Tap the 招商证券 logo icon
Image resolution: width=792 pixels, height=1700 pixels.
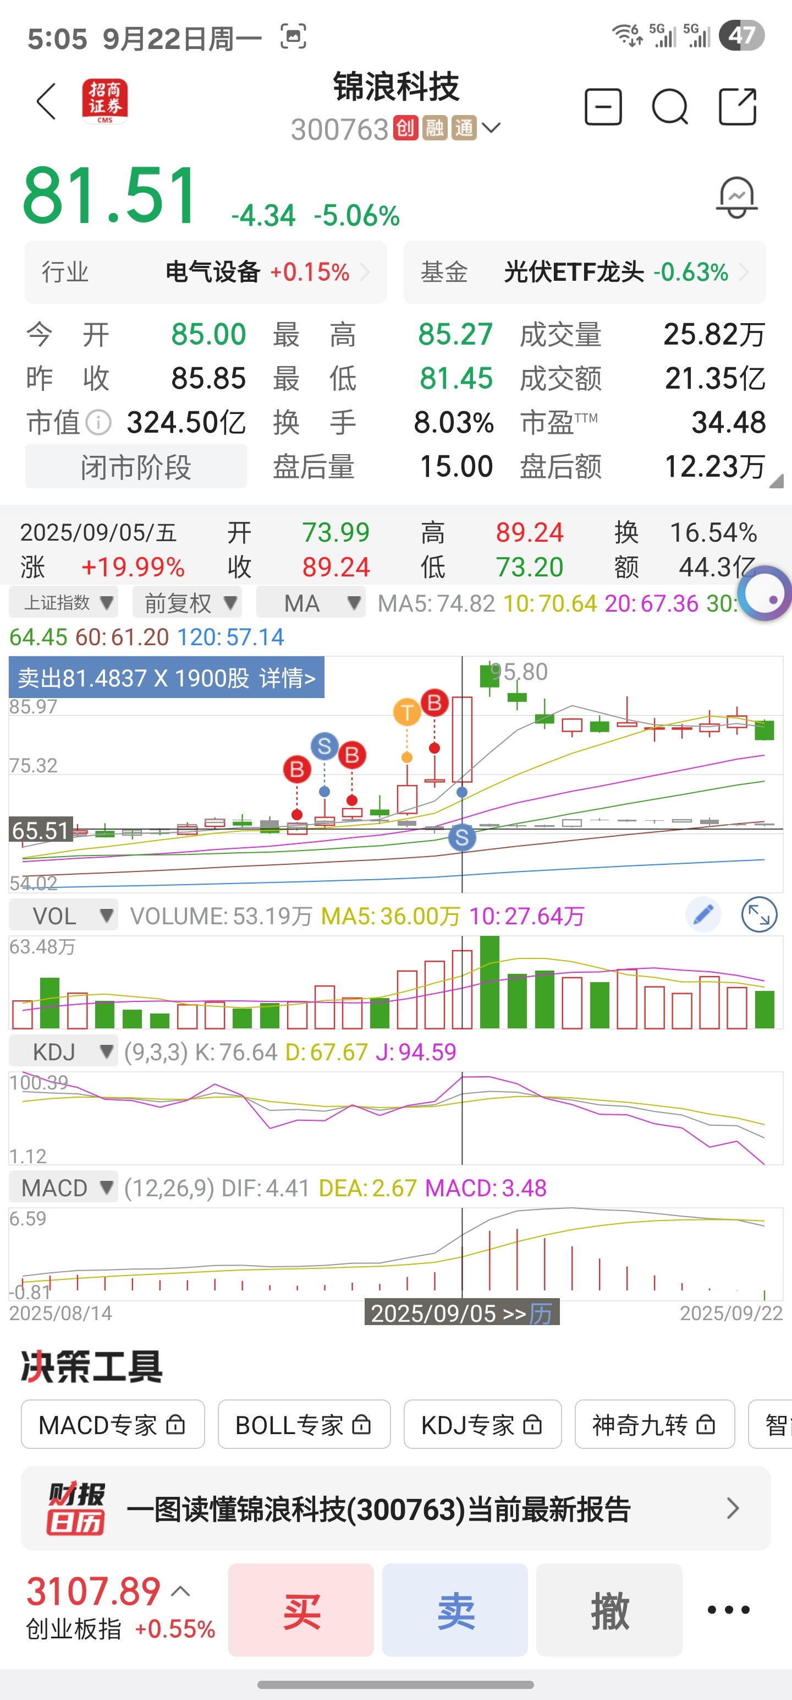105,101
